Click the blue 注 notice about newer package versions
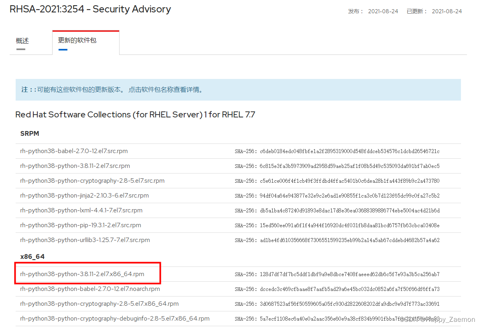This screenshot has width=481, height=327. click(238, 90)
